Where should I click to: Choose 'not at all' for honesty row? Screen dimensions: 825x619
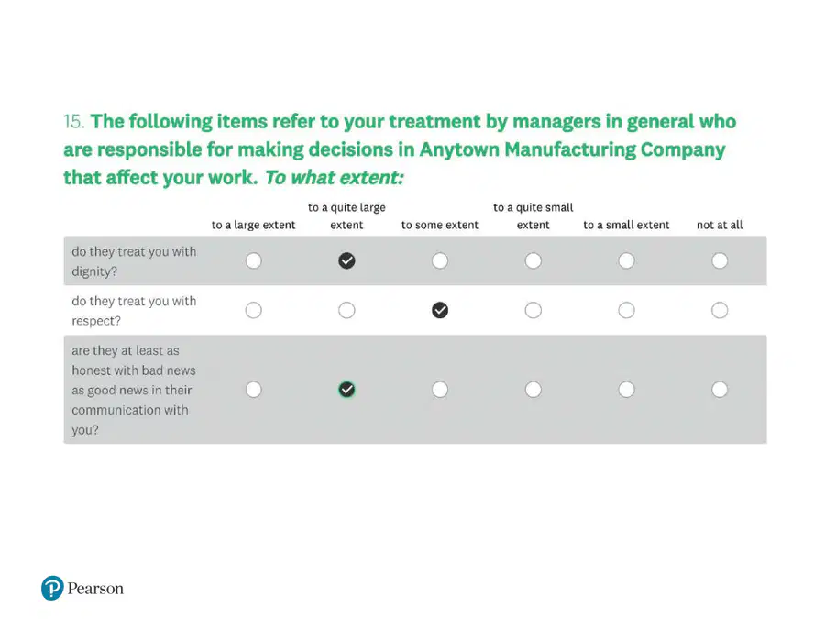(720, 390)
